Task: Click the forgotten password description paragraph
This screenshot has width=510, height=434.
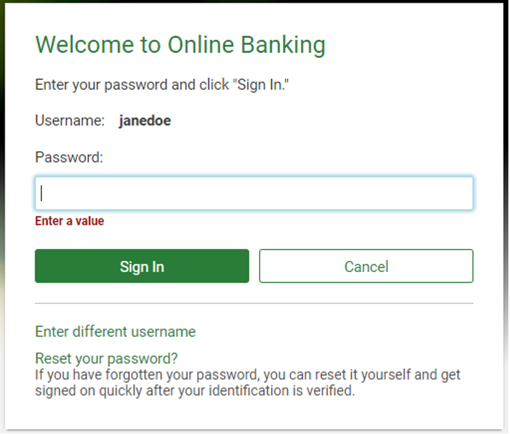Action: tap(247, 383)
